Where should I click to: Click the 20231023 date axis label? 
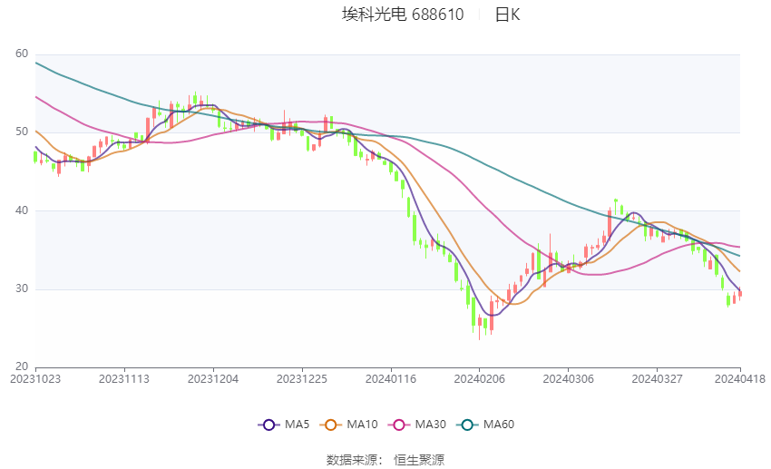click(x=35, y=379)
